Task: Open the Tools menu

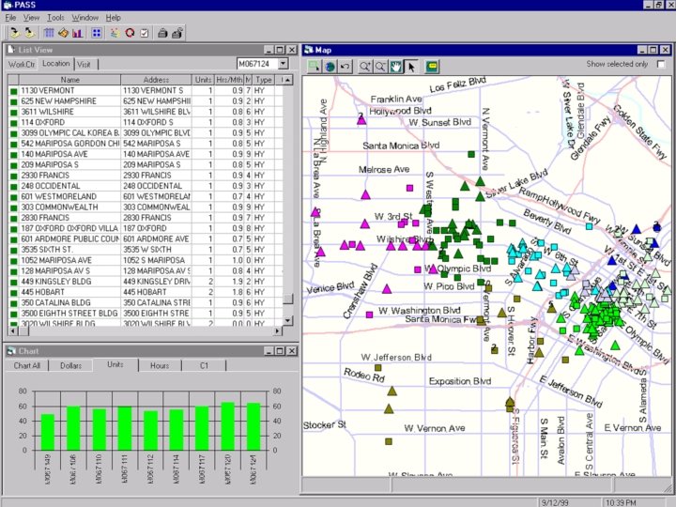Action: [55, 18]
